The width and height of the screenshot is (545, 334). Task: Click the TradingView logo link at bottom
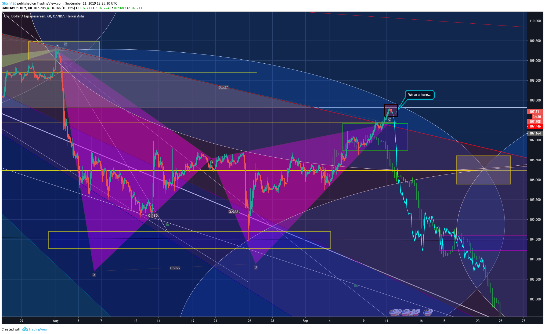point(35,329)
